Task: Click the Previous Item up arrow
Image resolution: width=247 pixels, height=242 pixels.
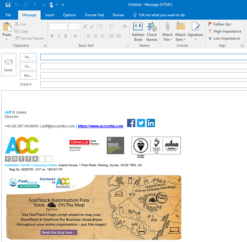Action: click(x=35, y=5)
